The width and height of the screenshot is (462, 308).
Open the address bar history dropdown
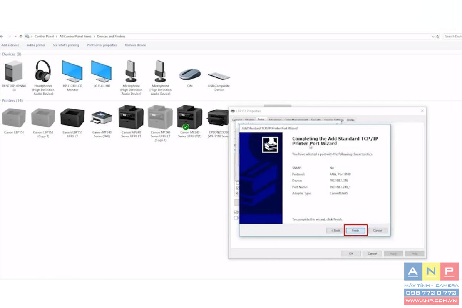[433, 36]
